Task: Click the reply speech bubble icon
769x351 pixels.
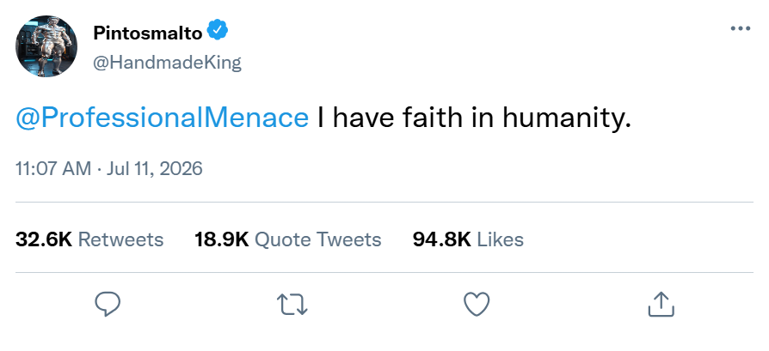Action: (108, 305)
